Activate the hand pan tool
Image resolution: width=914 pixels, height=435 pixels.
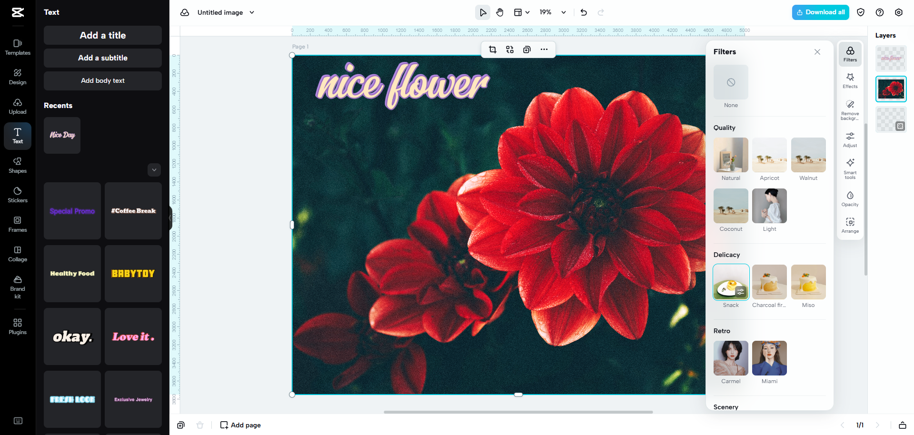[500, 12]
